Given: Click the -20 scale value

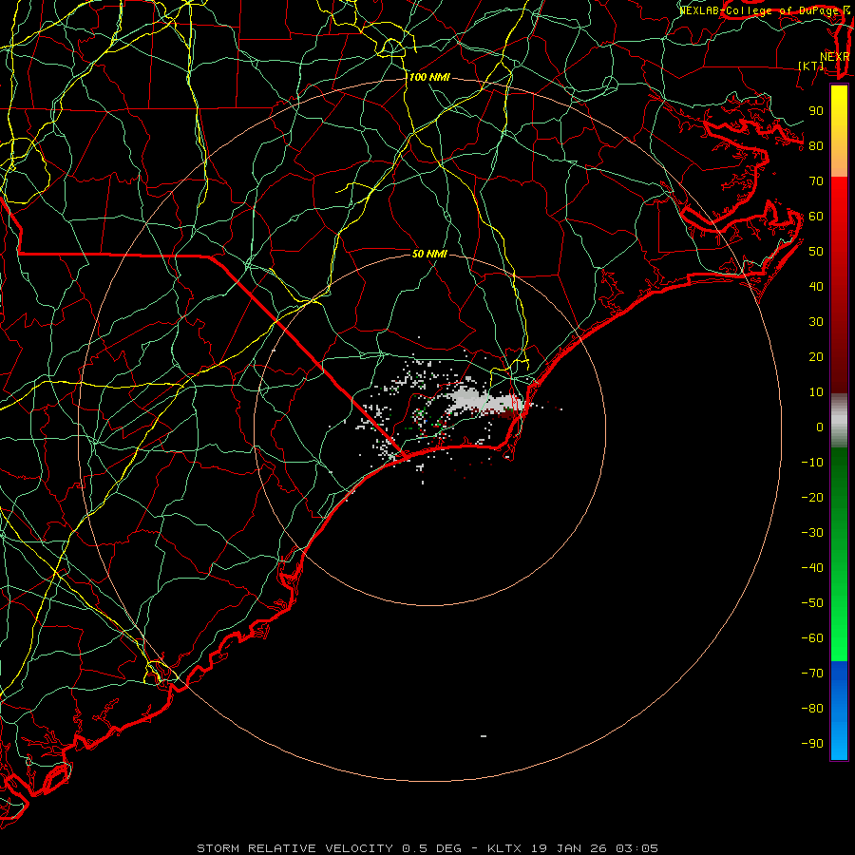Looking at the screenshot, I should (x=812, y=498).
